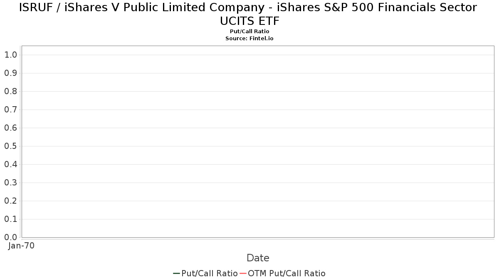Click the 0.7 y-axis tick label

(x=11, y=110)
